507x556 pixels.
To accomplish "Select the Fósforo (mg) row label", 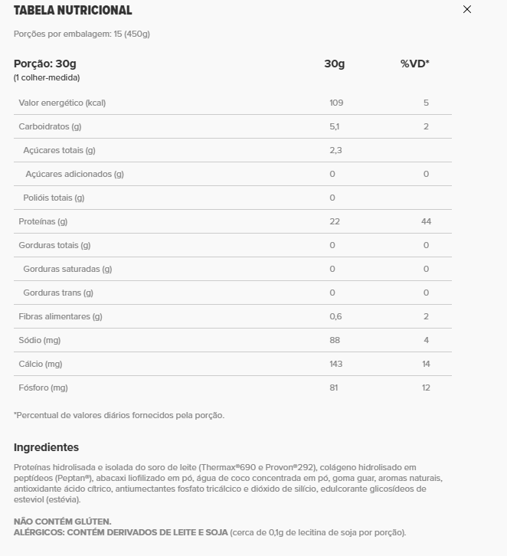I will (43, 388).
